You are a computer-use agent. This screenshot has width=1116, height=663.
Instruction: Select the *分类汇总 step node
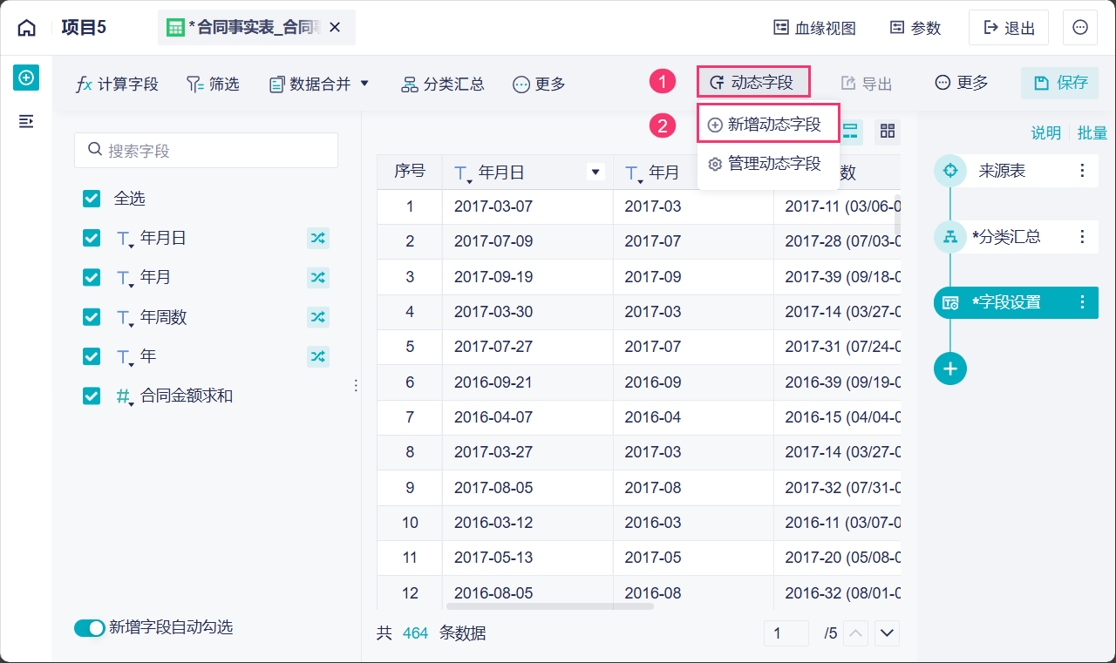tap(1016, 236)
